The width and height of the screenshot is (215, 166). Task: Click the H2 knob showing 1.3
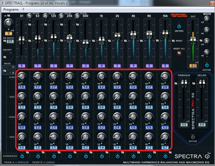click(70, 77)
